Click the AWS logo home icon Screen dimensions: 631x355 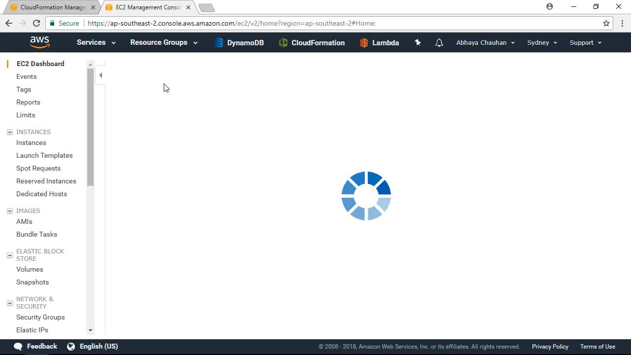point(39,42)
